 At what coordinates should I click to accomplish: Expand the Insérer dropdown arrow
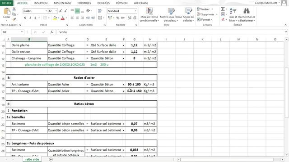pyautogui.click(x=212, y=9)
